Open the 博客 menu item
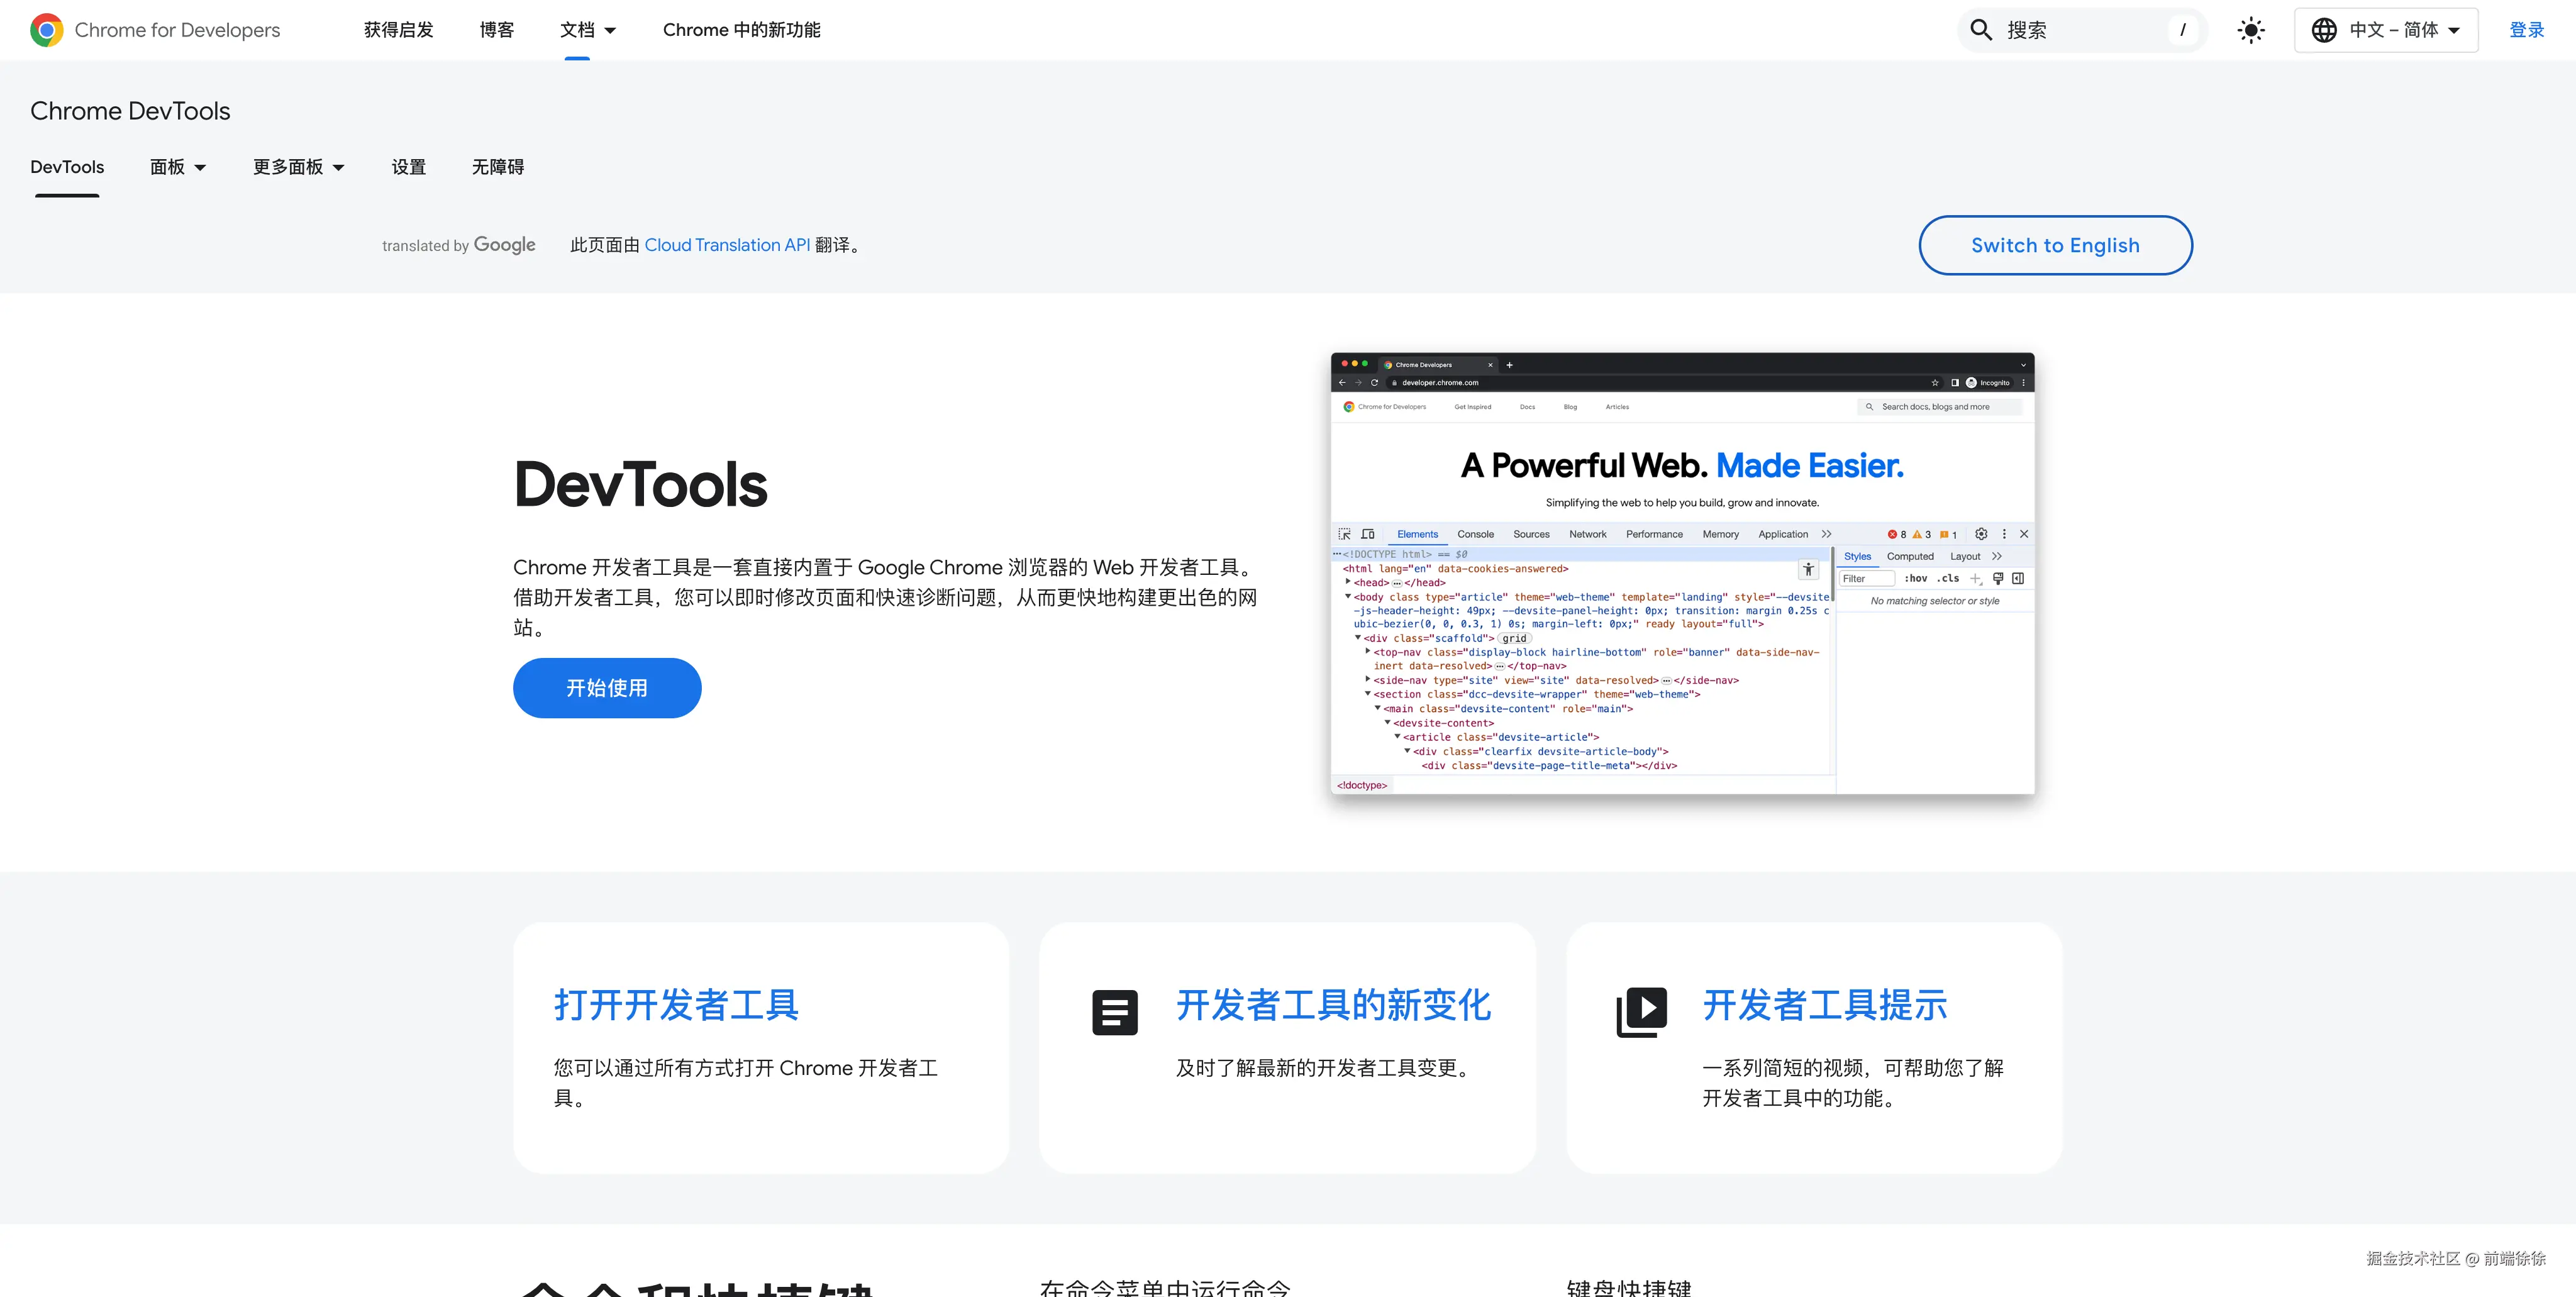Viewport: 2576px width, 1297px height. (x=496, y=30)
